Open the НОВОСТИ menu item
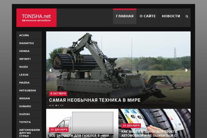 point(171,16)
